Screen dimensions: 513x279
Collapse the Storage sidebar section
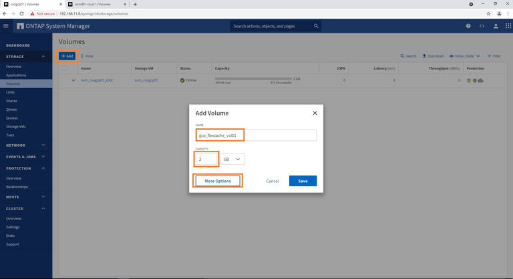43,56
